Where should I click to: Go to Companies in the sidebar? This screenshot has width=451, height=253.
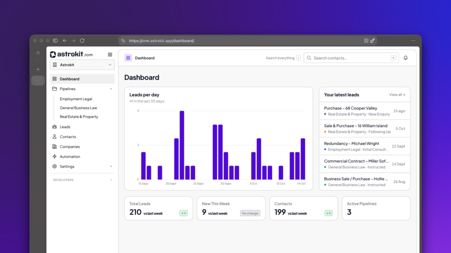point(82,147)
